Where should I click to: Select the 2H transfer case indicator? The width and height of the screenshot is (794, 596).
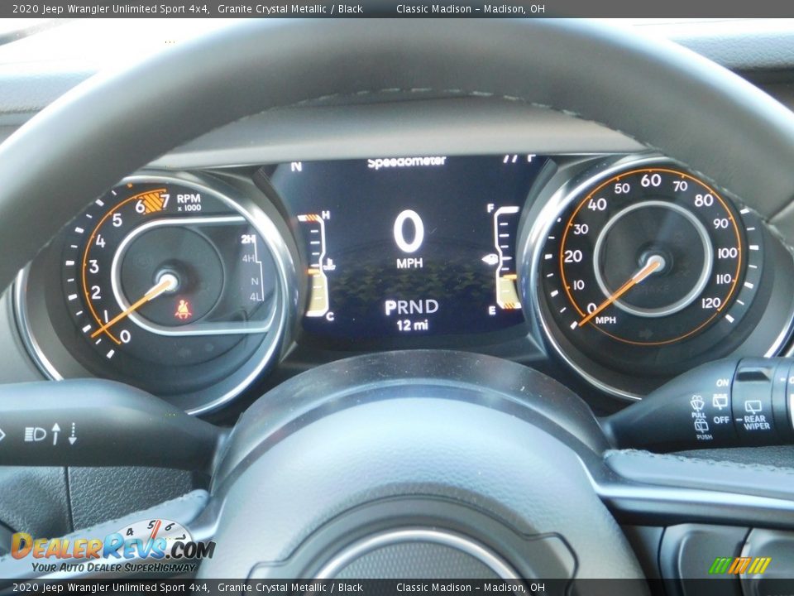coord(248,239)
